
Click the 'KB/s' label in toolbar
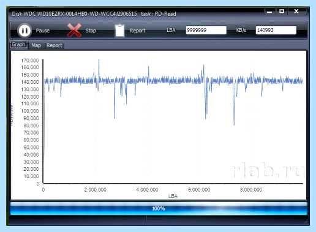click(241, 30)
